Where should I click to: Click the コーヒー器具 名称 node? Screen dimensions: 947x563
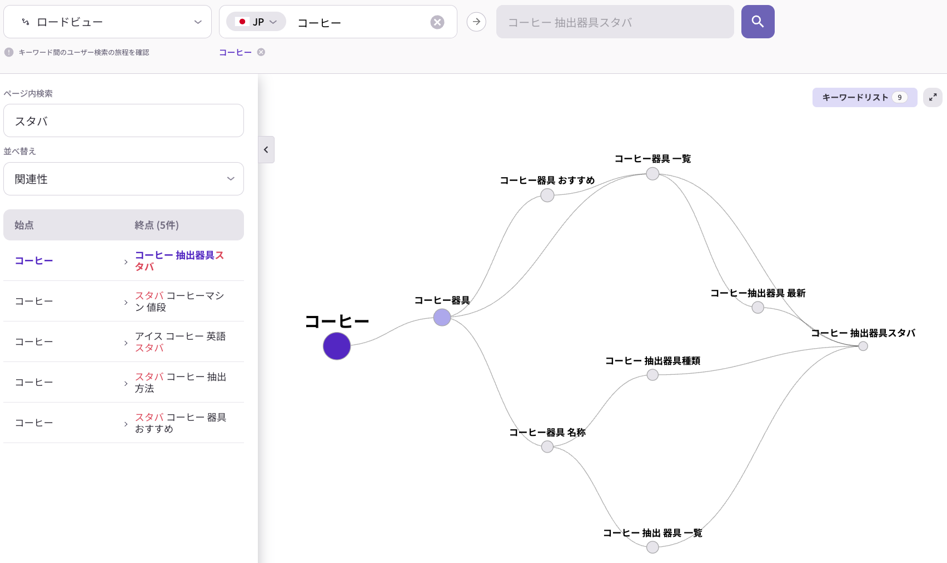click(547, 446)
